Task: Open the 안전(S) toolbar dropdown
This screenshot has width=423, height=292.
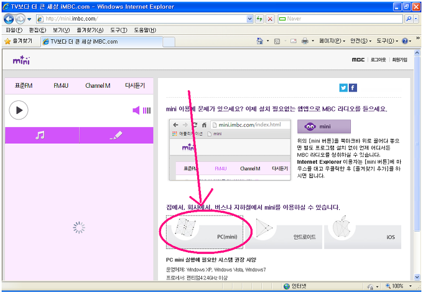Action: 361,41
